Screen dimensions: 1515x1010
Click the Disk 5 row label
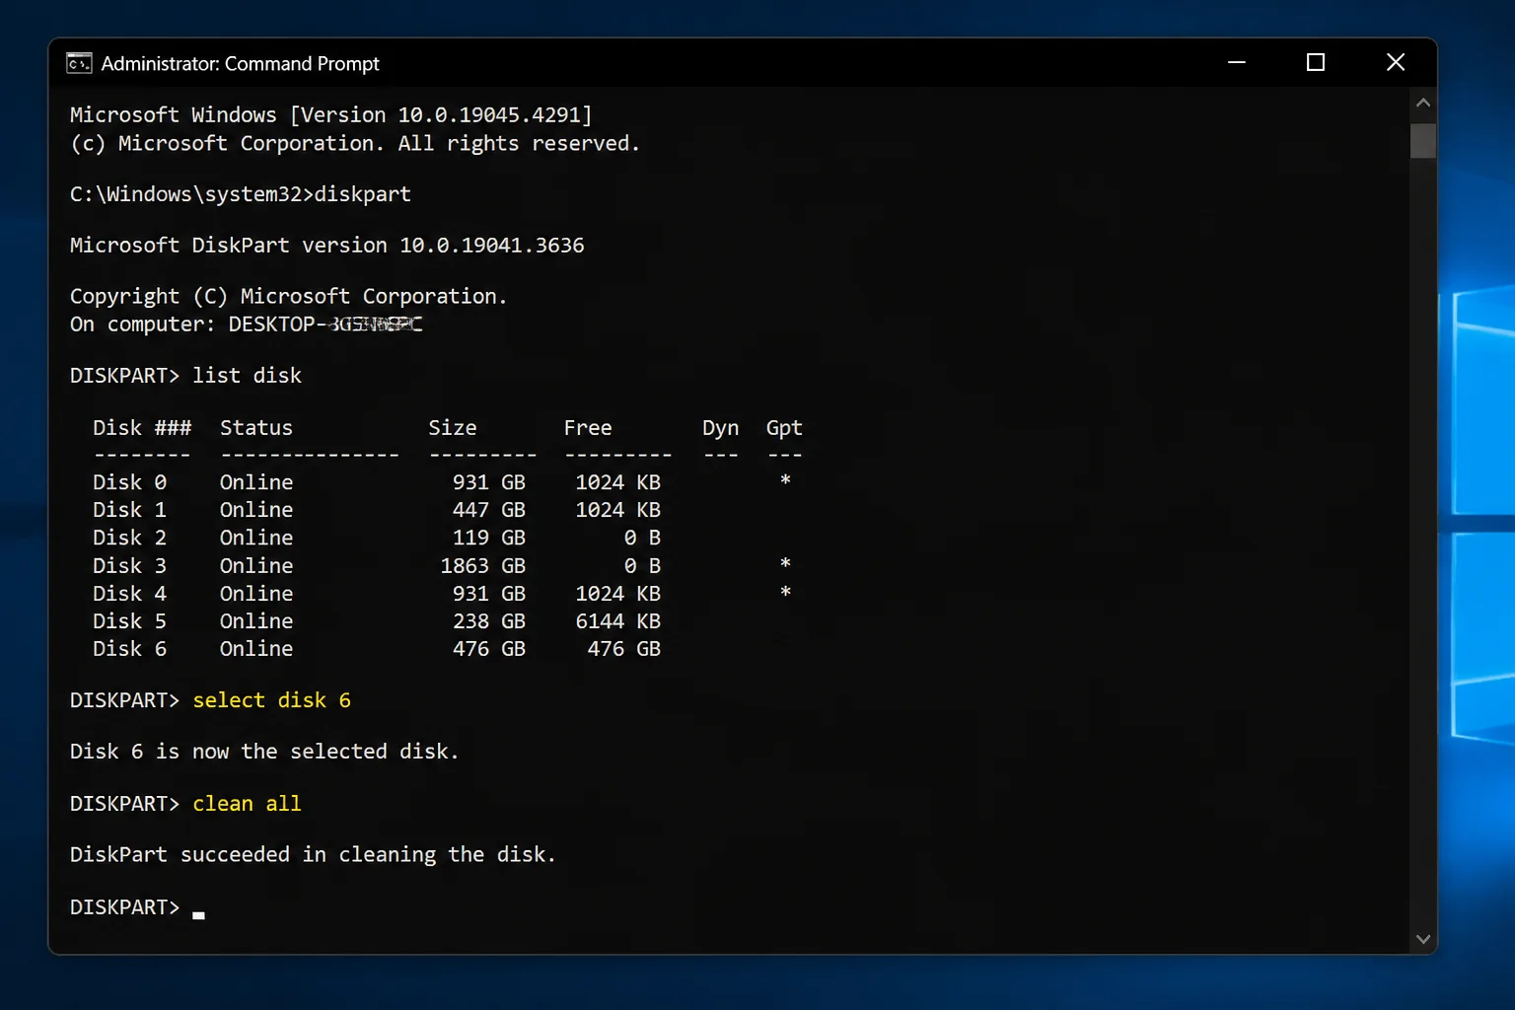[129, 621]
